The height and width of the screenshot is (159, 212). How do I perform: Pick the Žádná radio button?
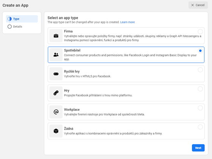click(200, 127)
